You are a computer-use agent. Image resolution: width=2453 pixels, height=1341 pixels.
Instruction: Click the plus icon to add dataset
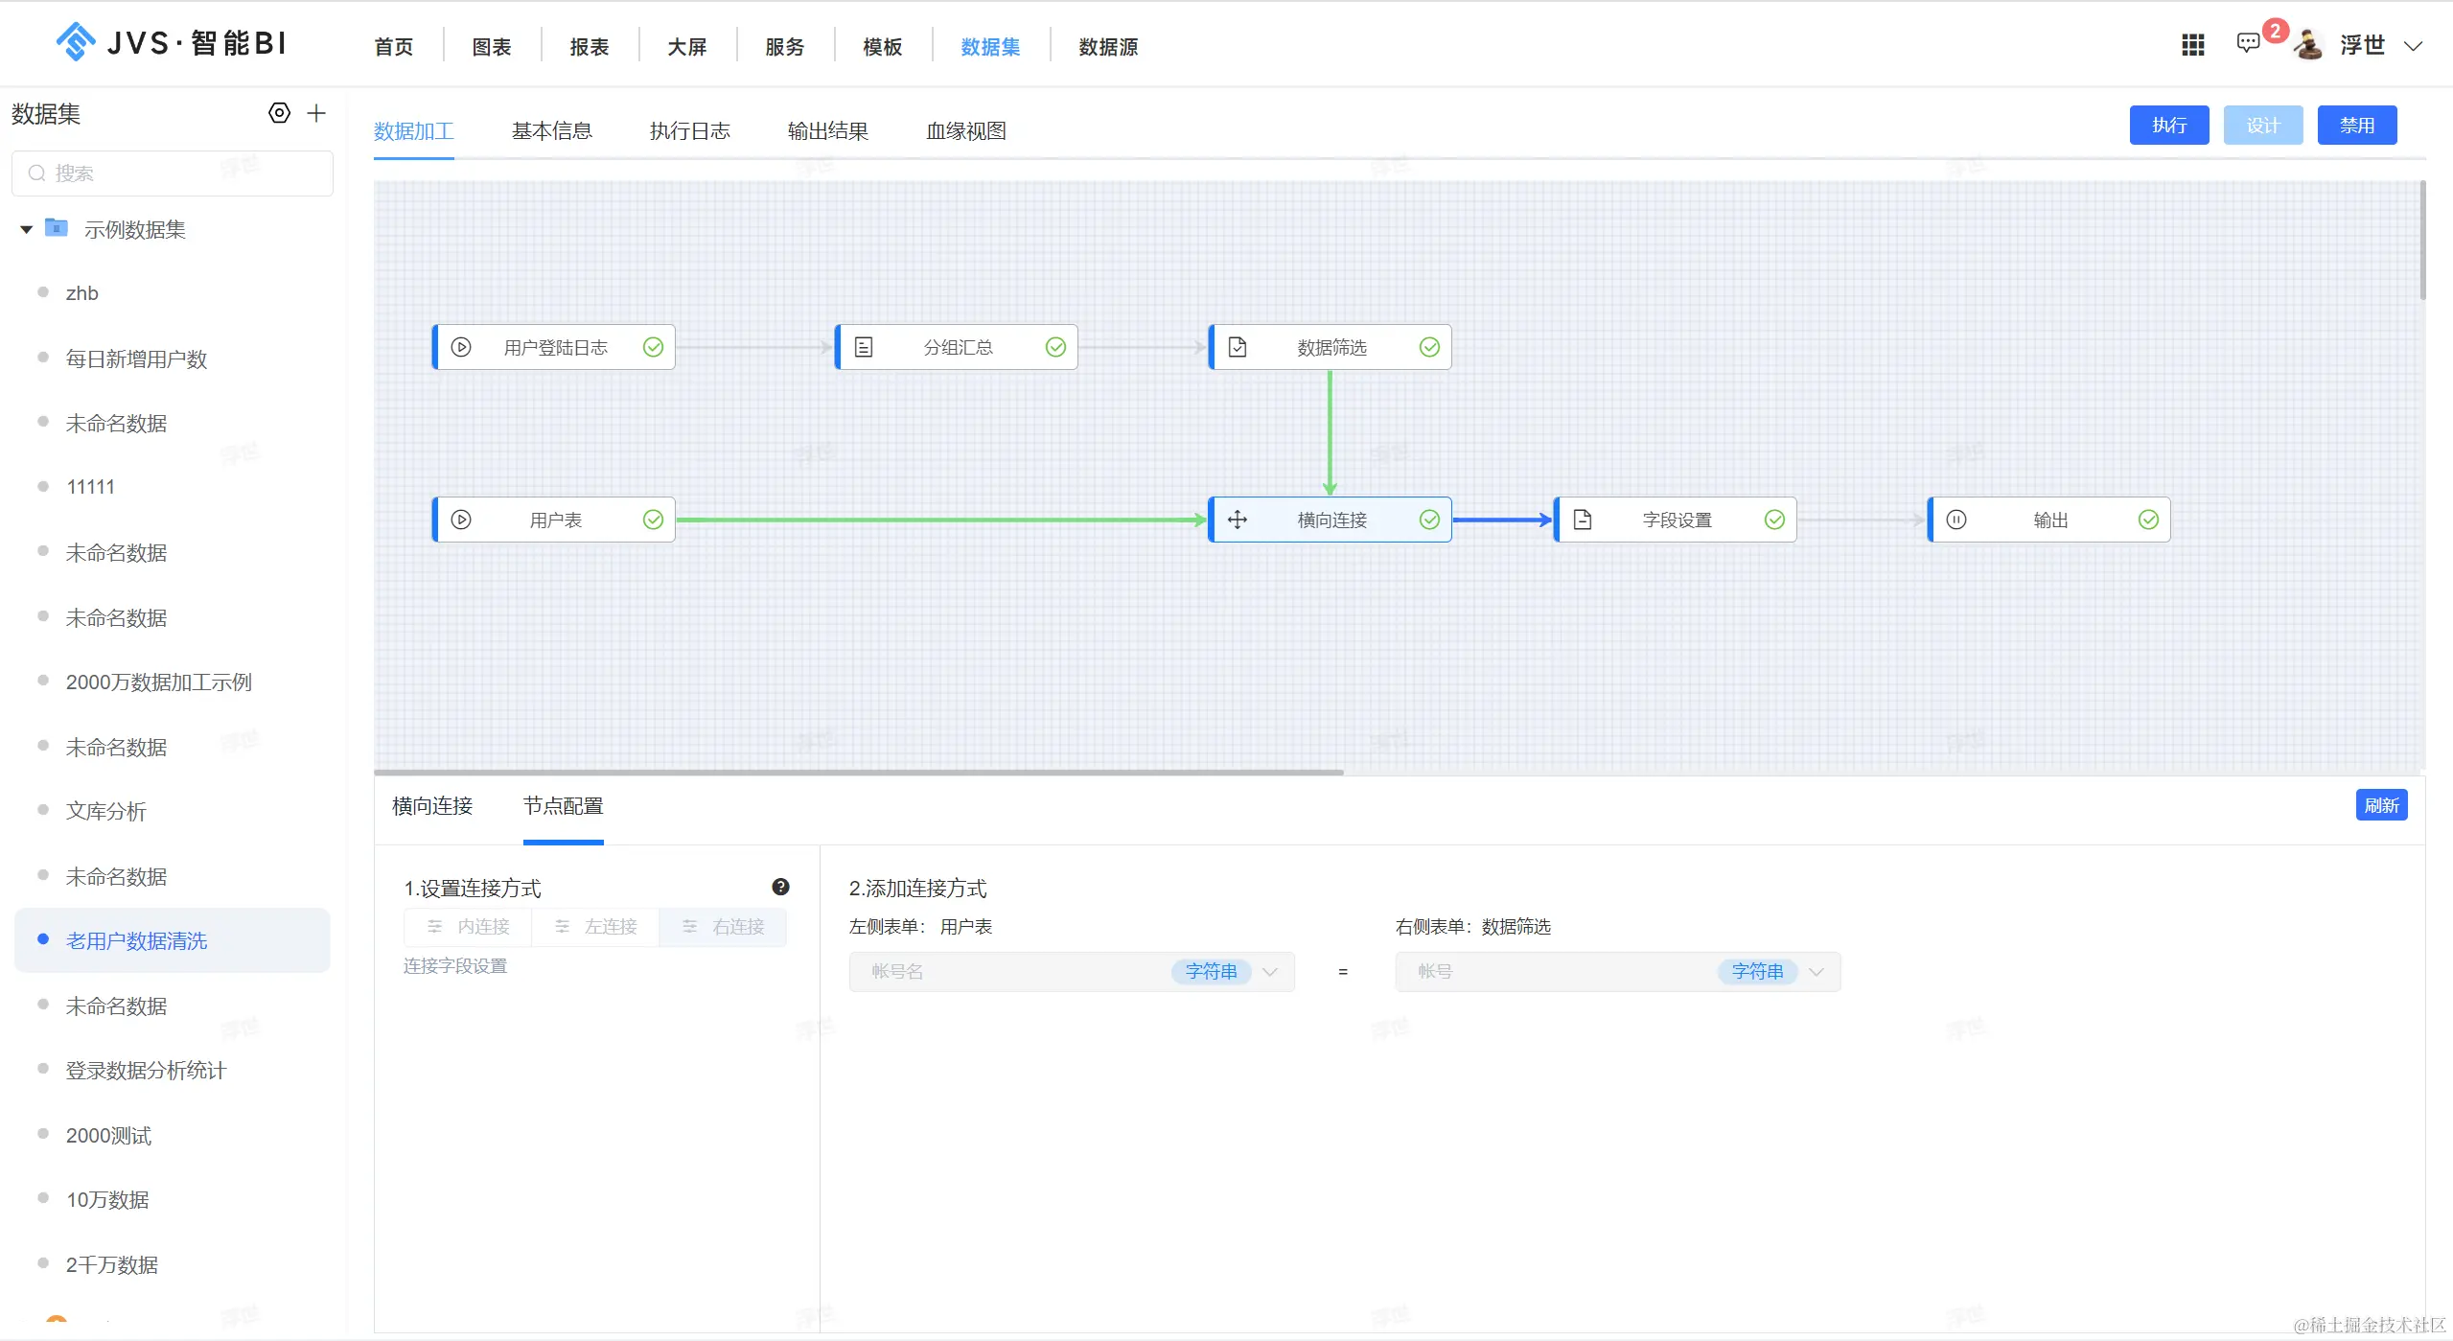[x=316, y=113]
